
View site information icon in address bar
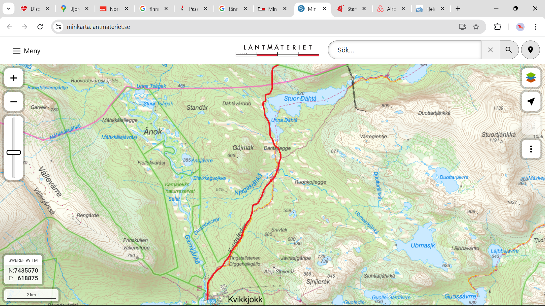click(58, 27)
